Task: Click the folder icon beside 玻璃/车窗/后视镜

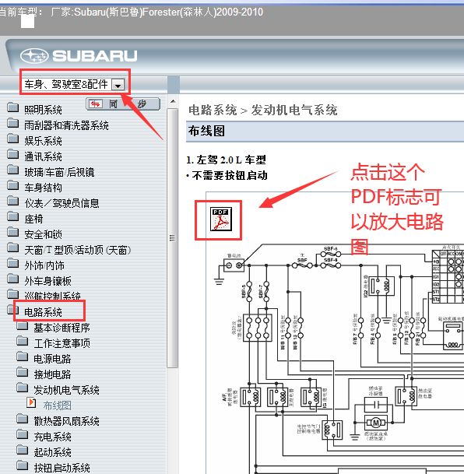Action: (x=13, y=170)
